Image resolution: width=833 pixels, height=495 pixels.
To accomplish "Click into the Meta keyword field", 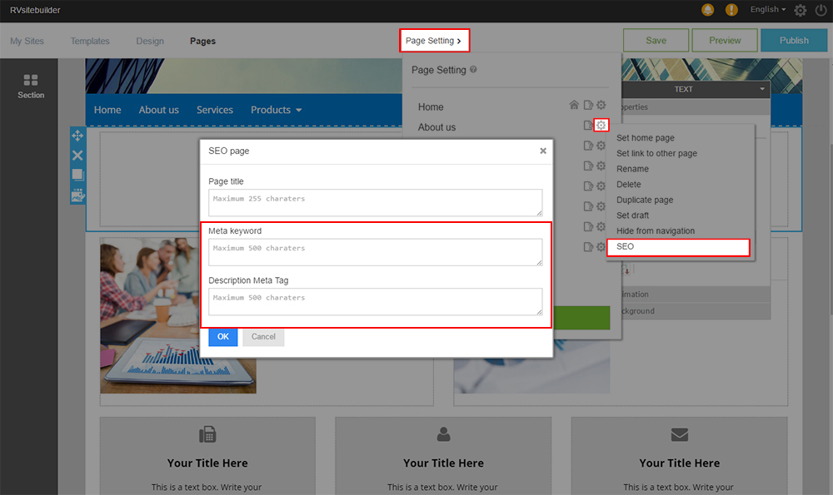I will pyautogui.click(x=375, y=252).
